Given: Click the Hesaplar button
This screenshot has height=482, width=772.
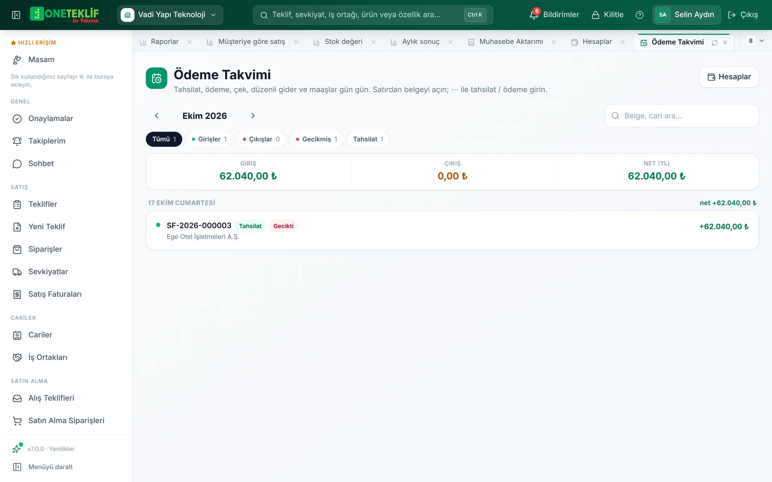Looking at the screenshot, I should (729, 77).
